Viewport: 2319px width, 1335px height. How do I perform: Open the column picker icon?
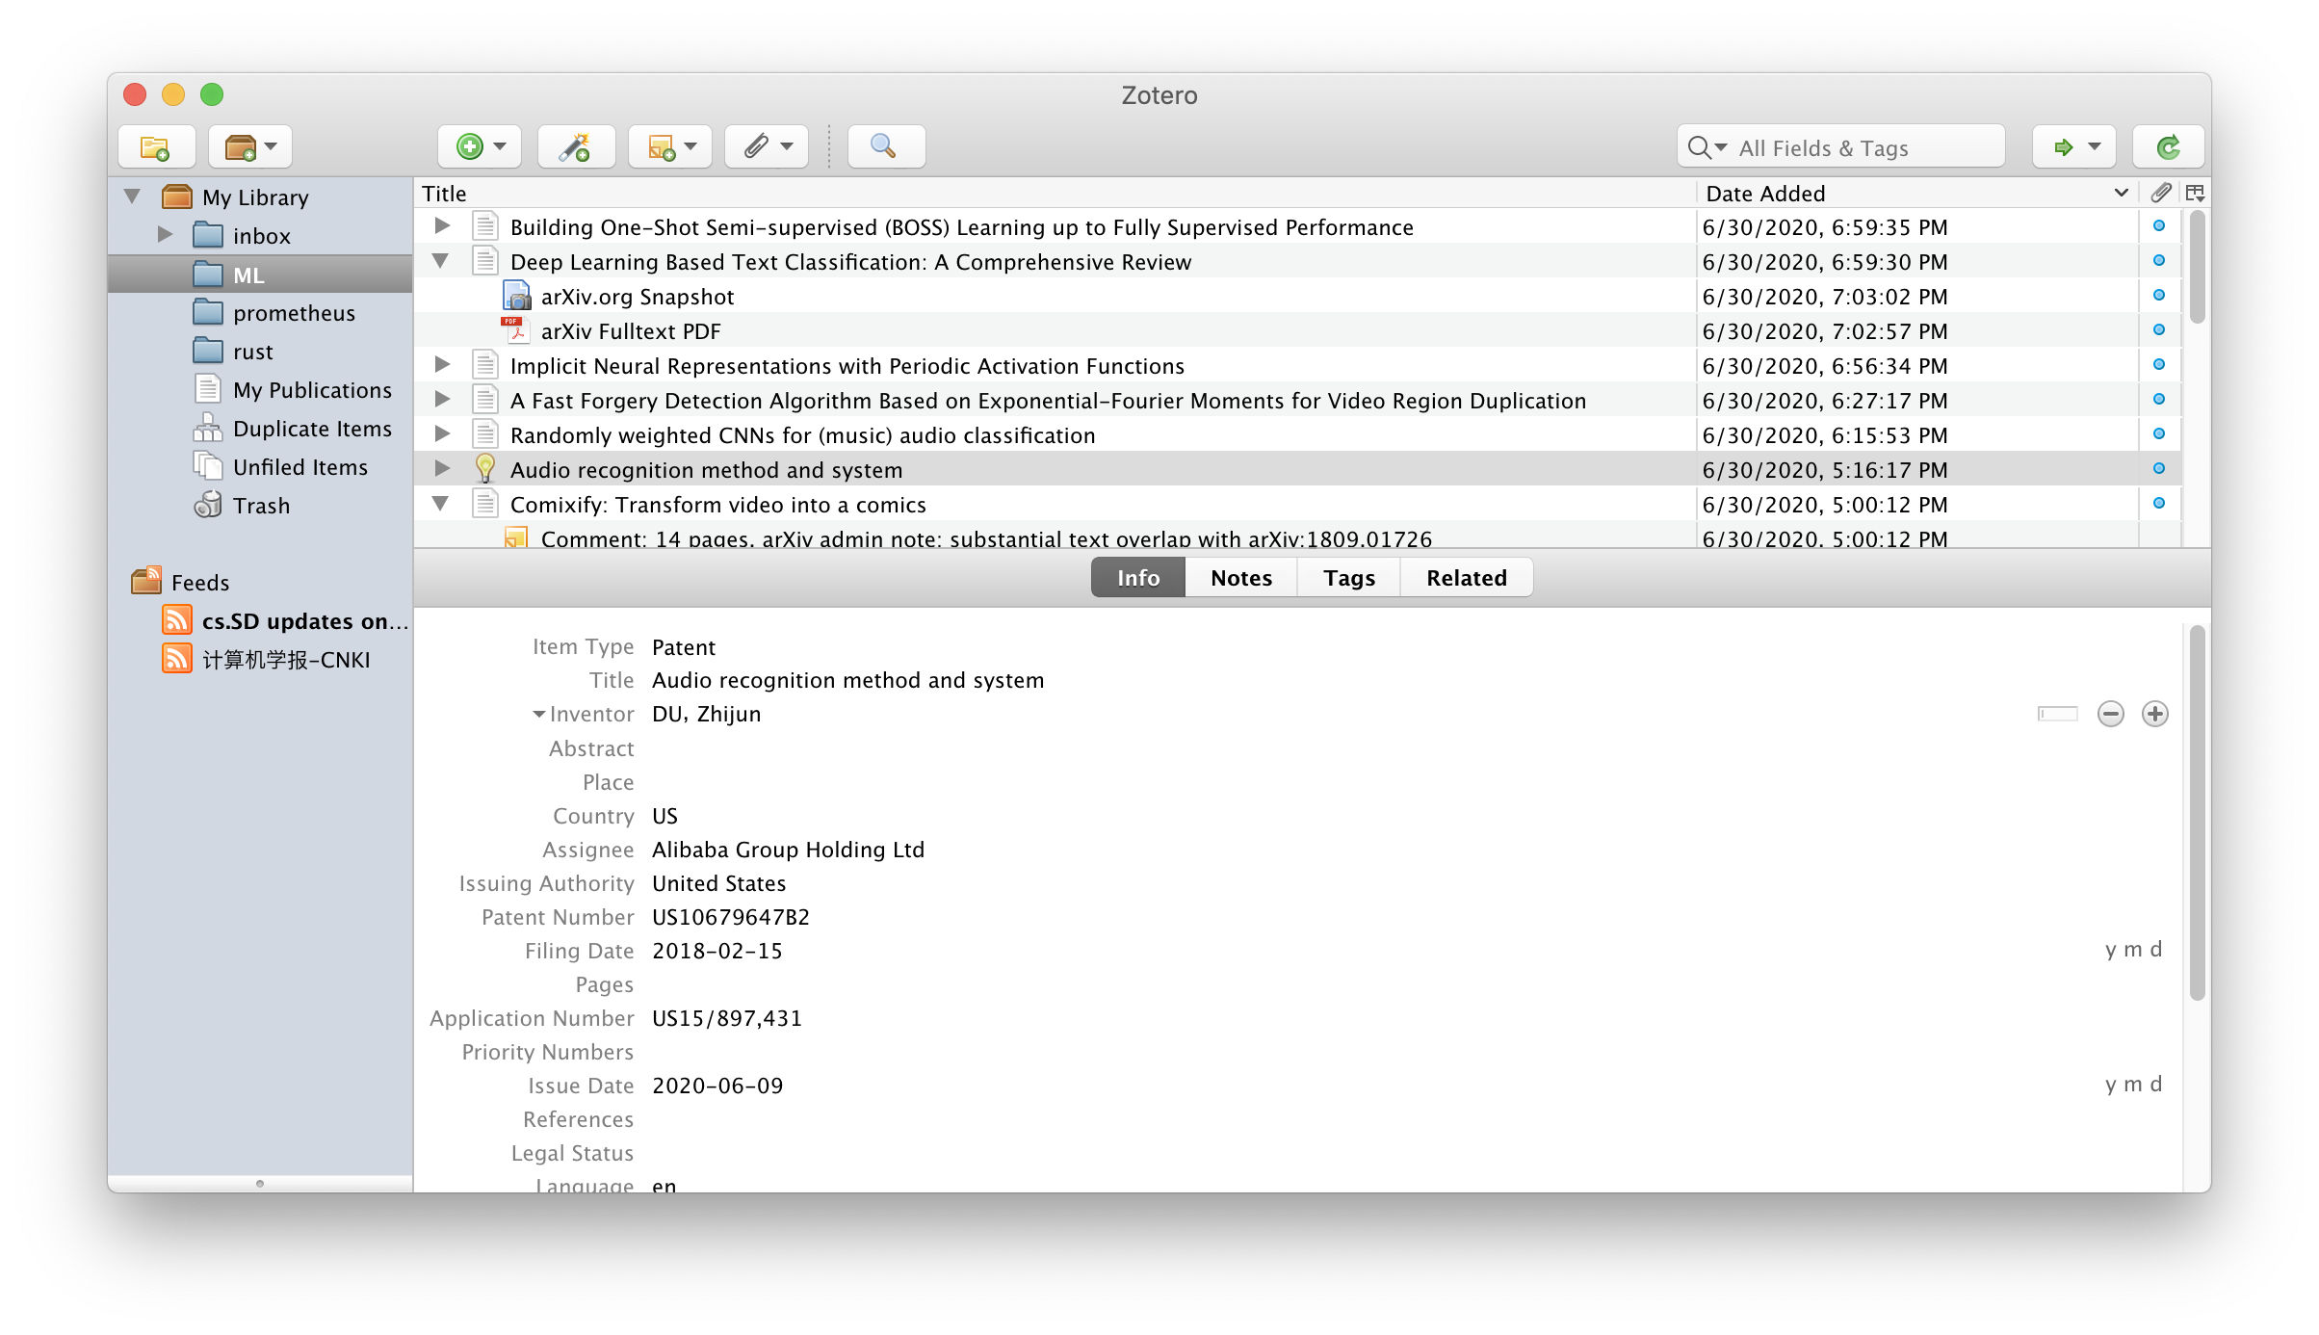point(2196,194)
